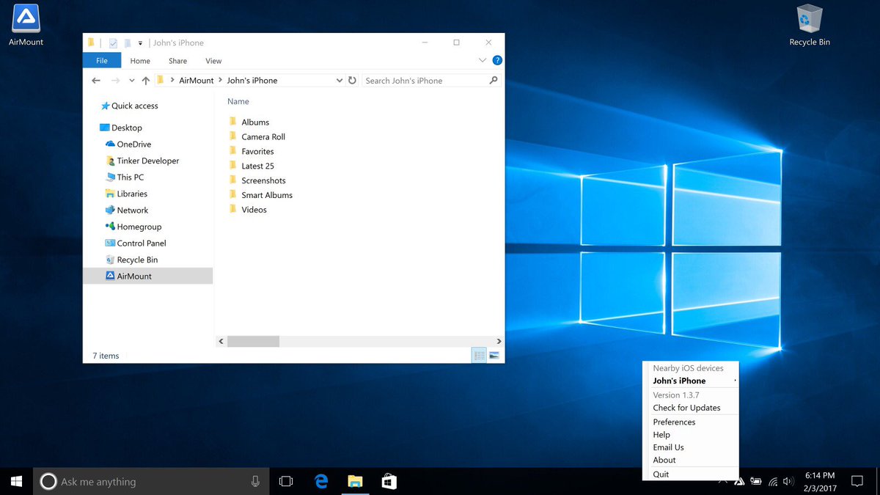The height and width of the screenshot is (495, 880).
Task: Go up one folder level arrow
Action: pyautogui.click(x=145, y=81)
